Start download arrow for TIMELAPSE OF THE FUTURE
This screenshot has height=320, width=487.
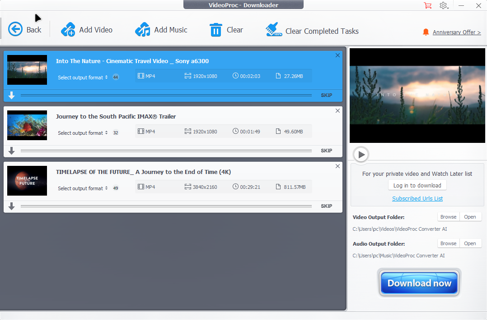[x=11, y=206]
